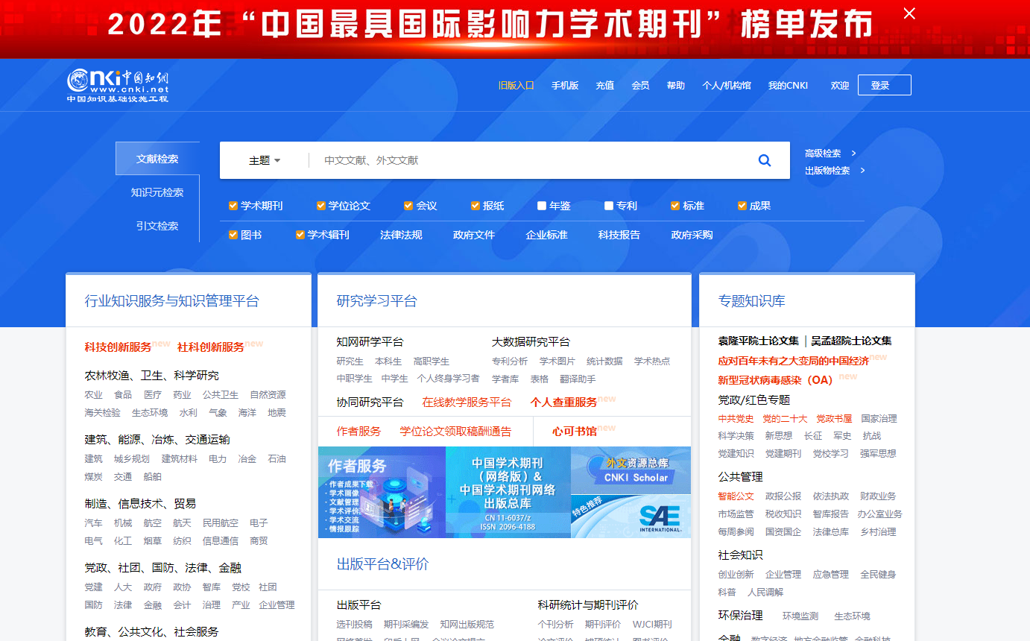The width and height of the screenshot is (1030, 641).
Task: Open 政府采购 resource link
Action: 692,235
